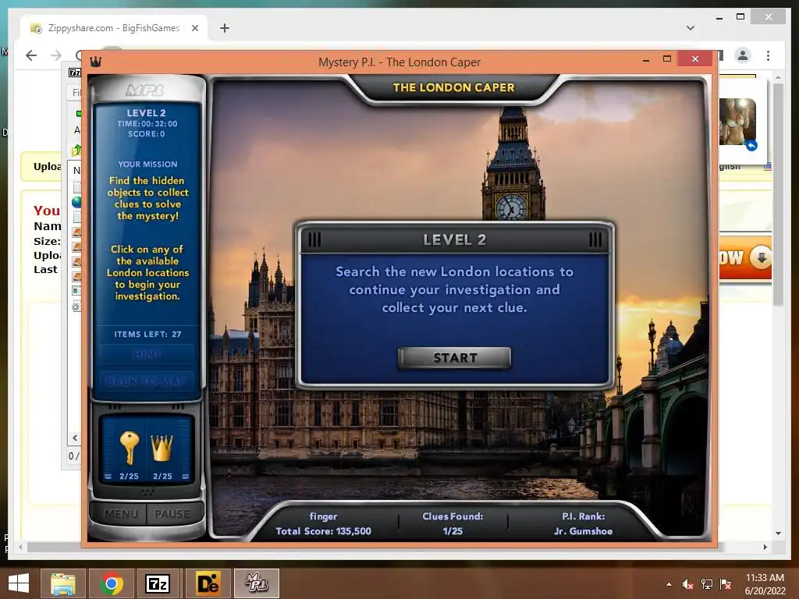Open File Explorer from the taskbar
This screenshot has height=599, width=799.
click(x=62, y=583)
